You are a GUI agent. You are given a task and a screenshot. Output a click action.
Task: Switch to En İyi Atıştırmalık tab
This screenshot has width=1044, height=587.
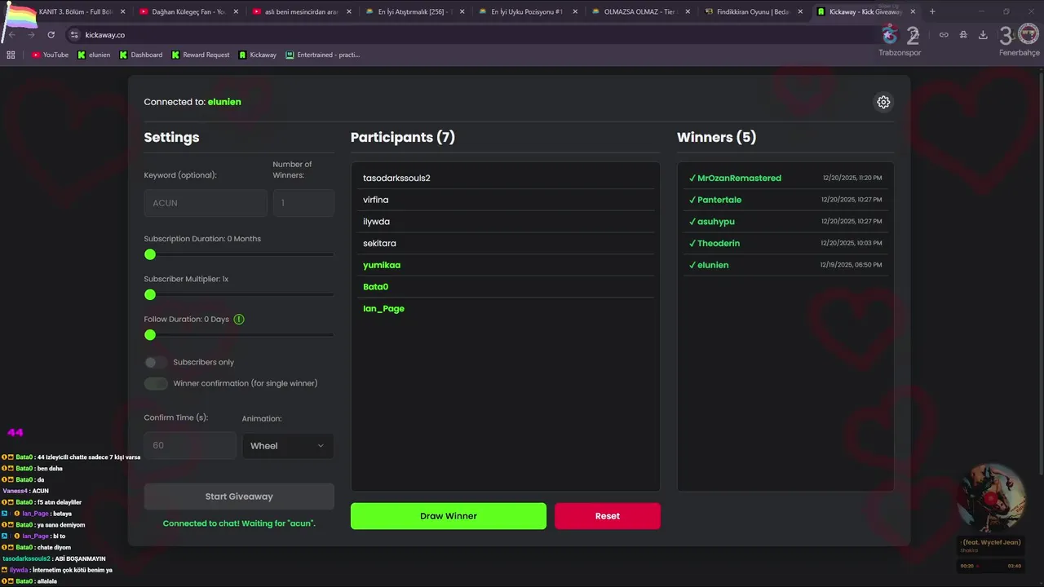[x=414, y=11]
